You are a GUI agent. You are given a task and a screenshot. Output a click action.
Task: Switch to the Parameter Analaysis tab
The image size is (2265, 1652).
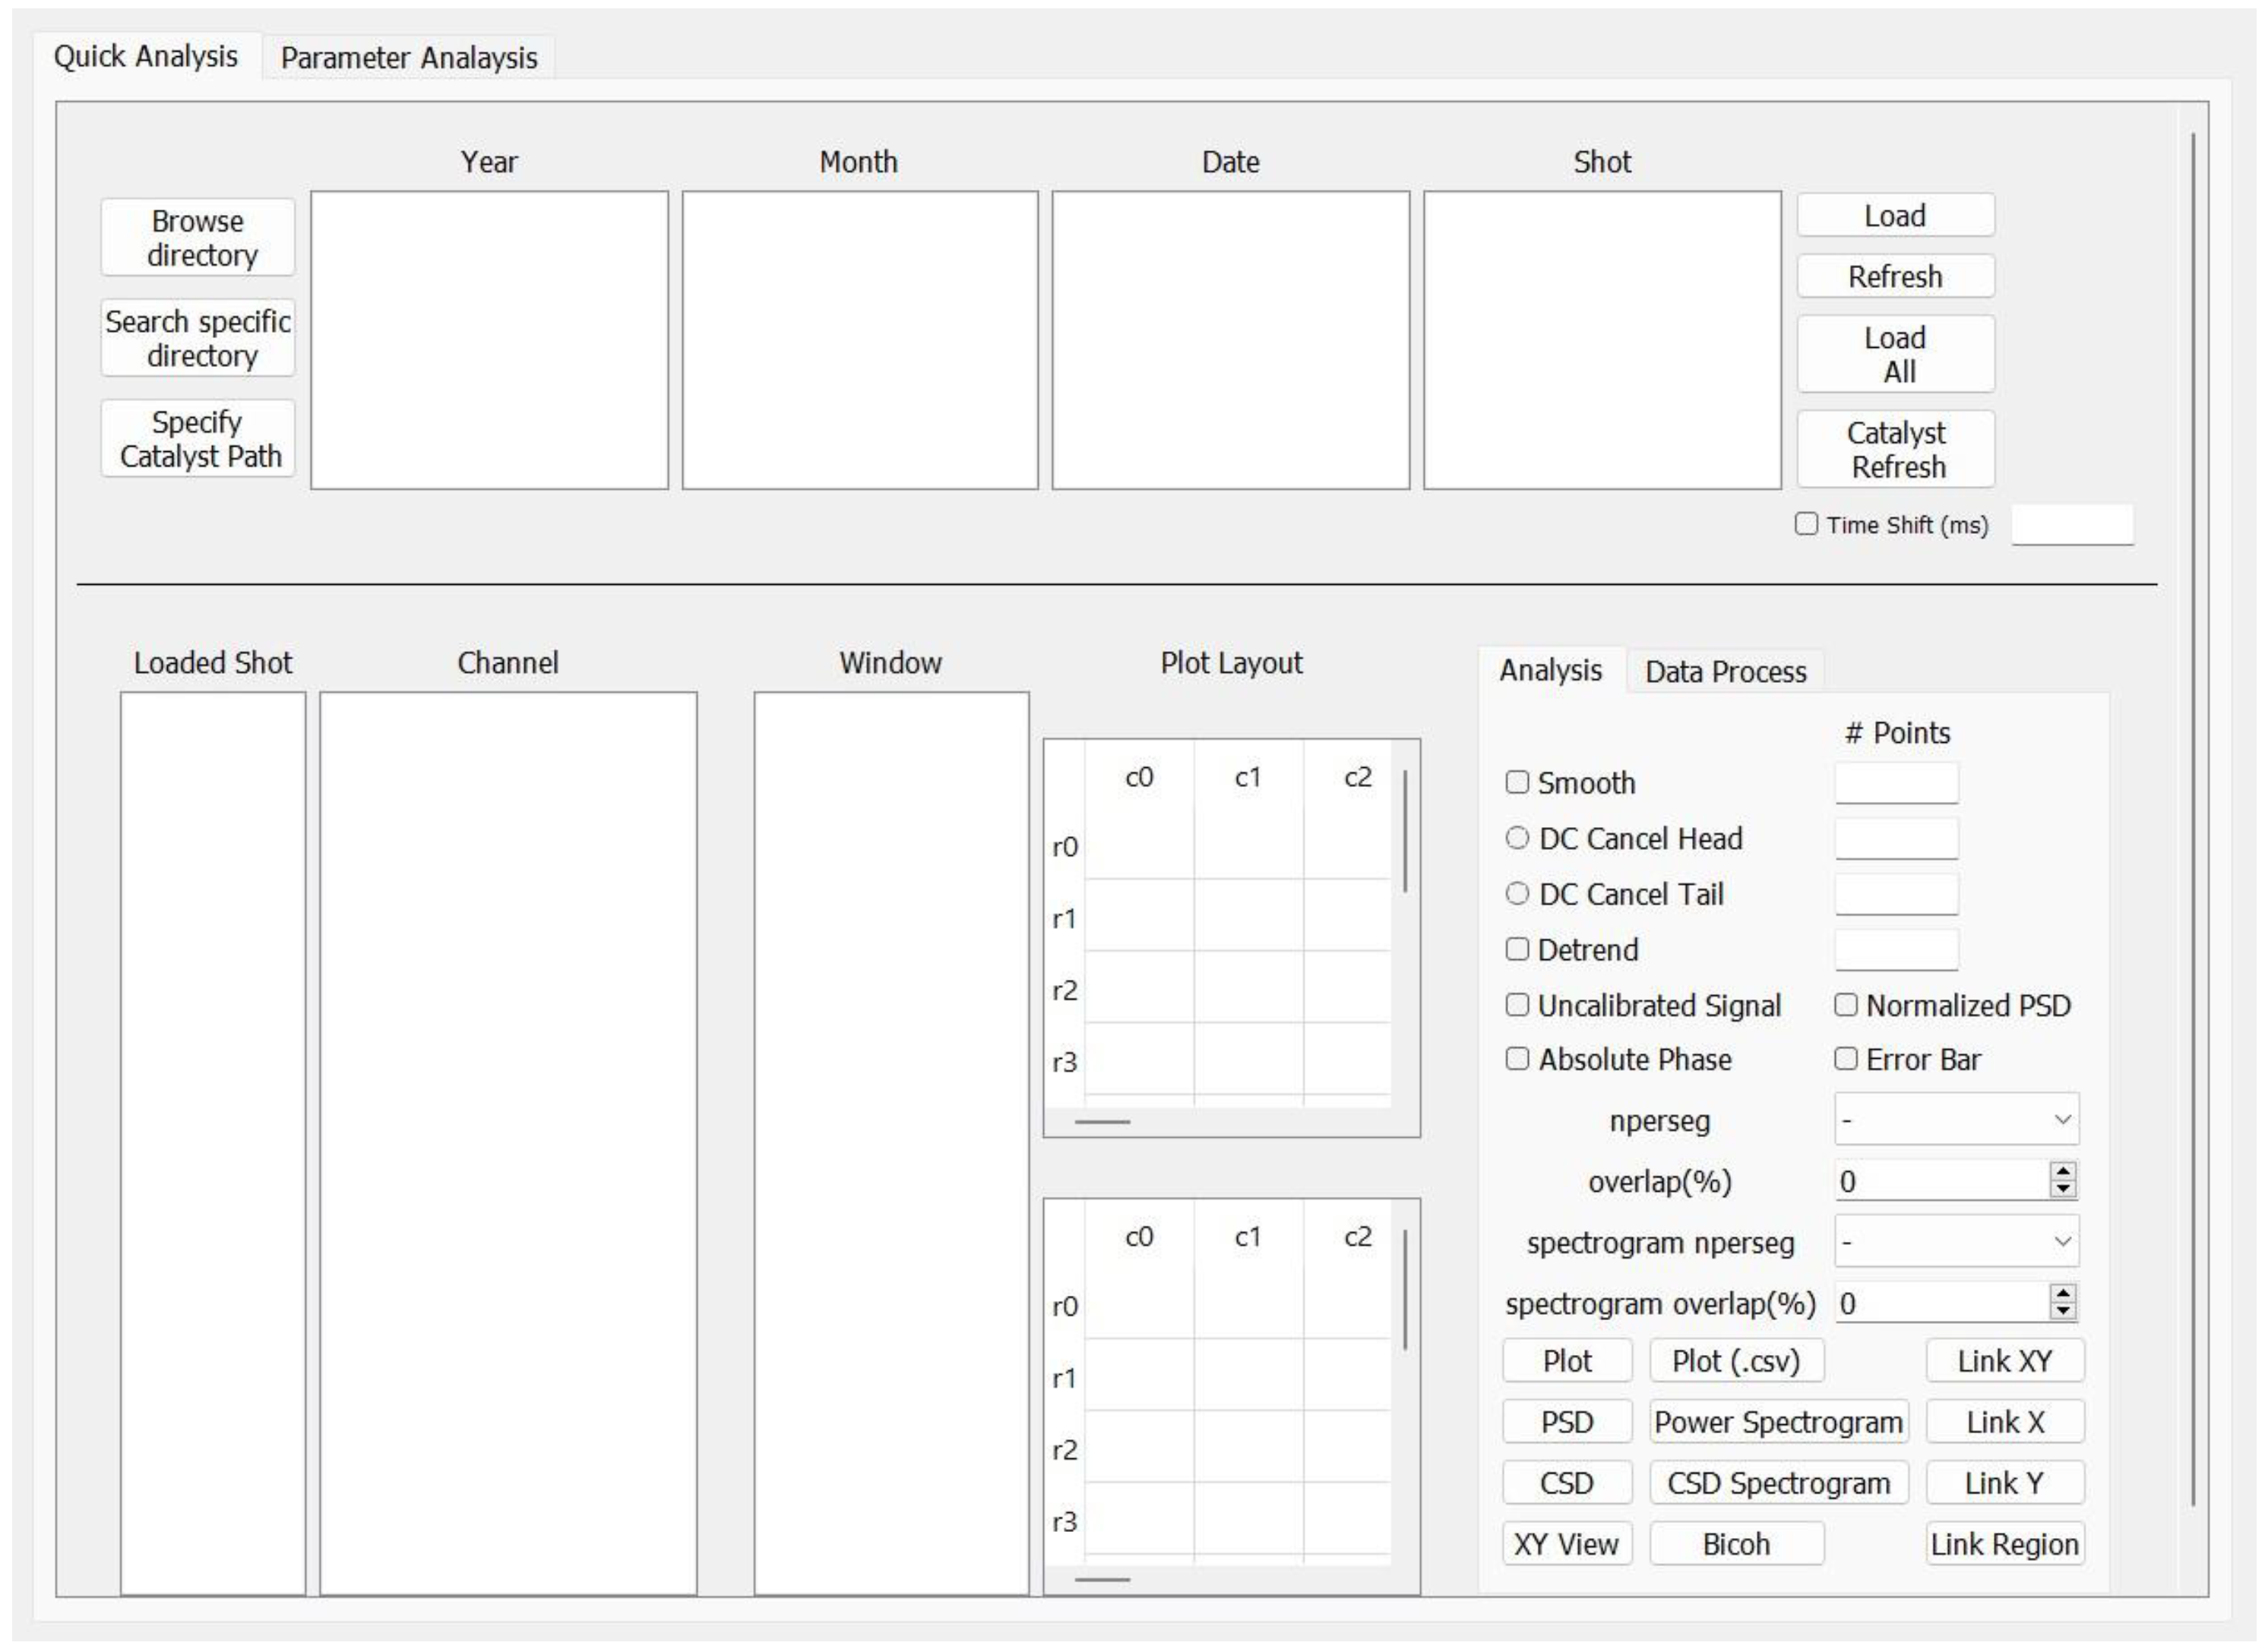pos(408,58)
